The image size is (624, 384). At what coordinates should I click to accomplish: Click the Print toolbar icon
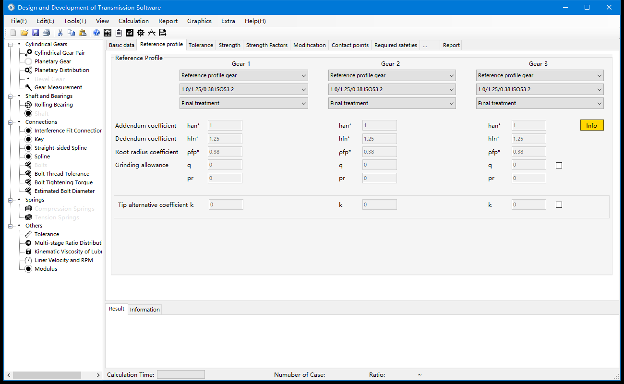(x=47, y=33)
